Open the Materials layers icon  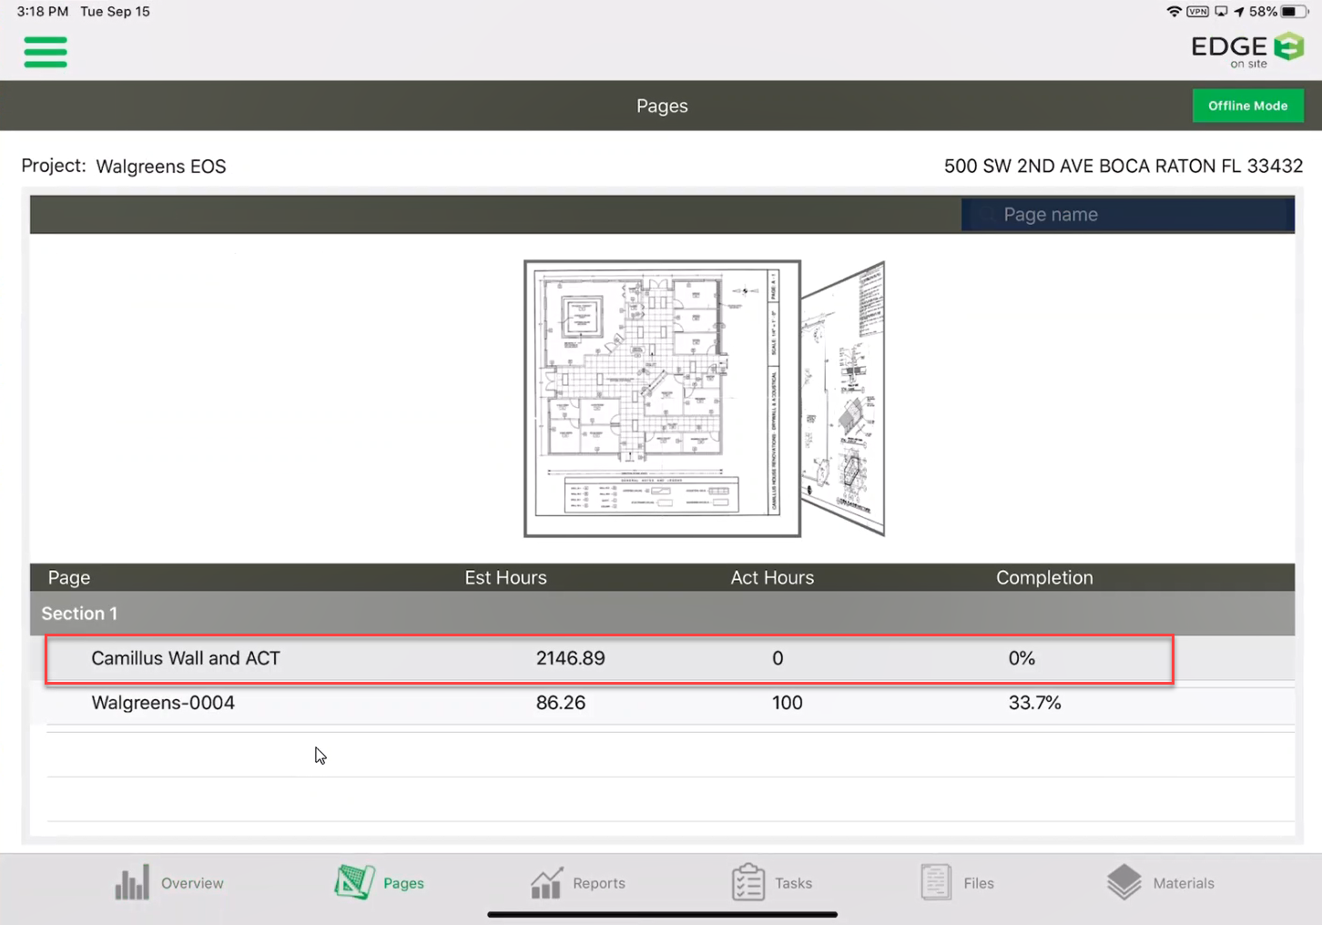coord(1124,882)
